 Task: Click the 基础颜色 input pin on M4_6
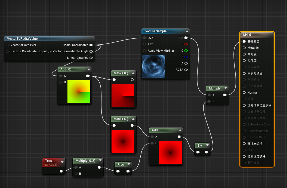point(244,41)
